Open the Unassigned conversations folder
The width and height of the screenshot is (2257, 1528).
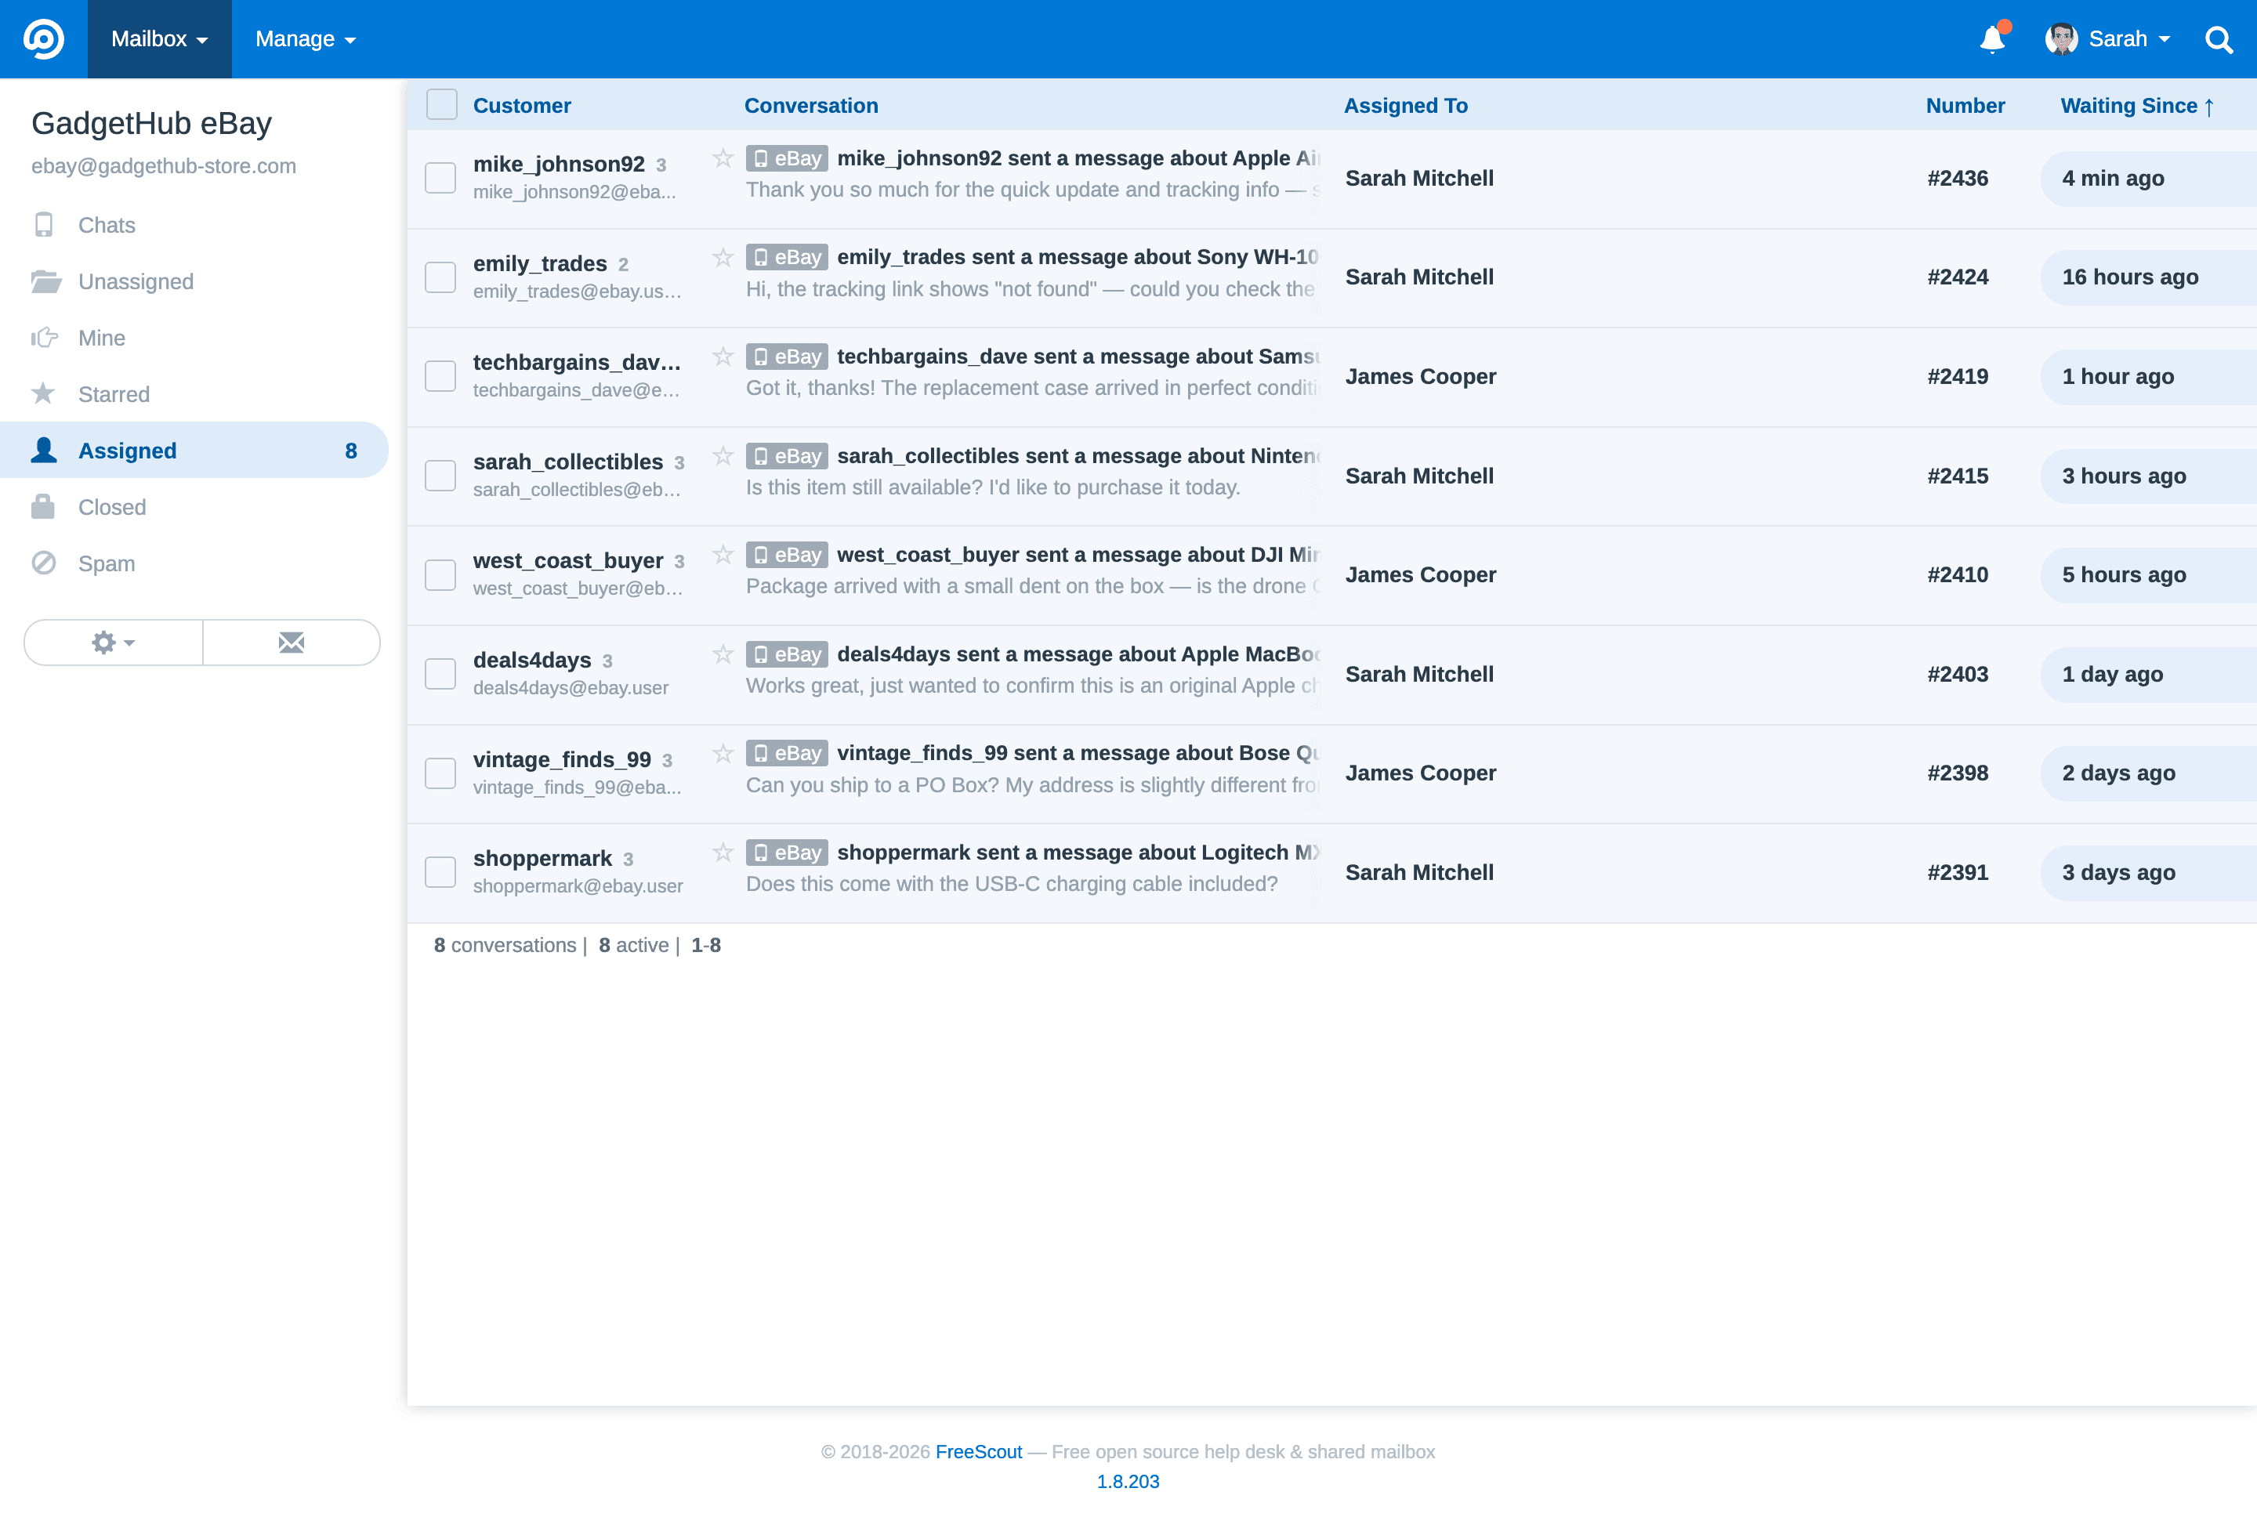pyautogui.click(x=136, y=281)
